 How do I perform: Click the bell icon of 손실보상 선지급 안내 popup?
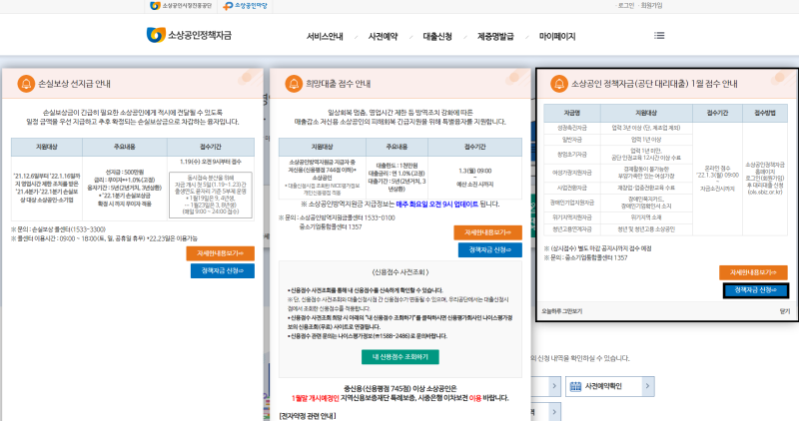pyautogui.click(x=26, y=84)
